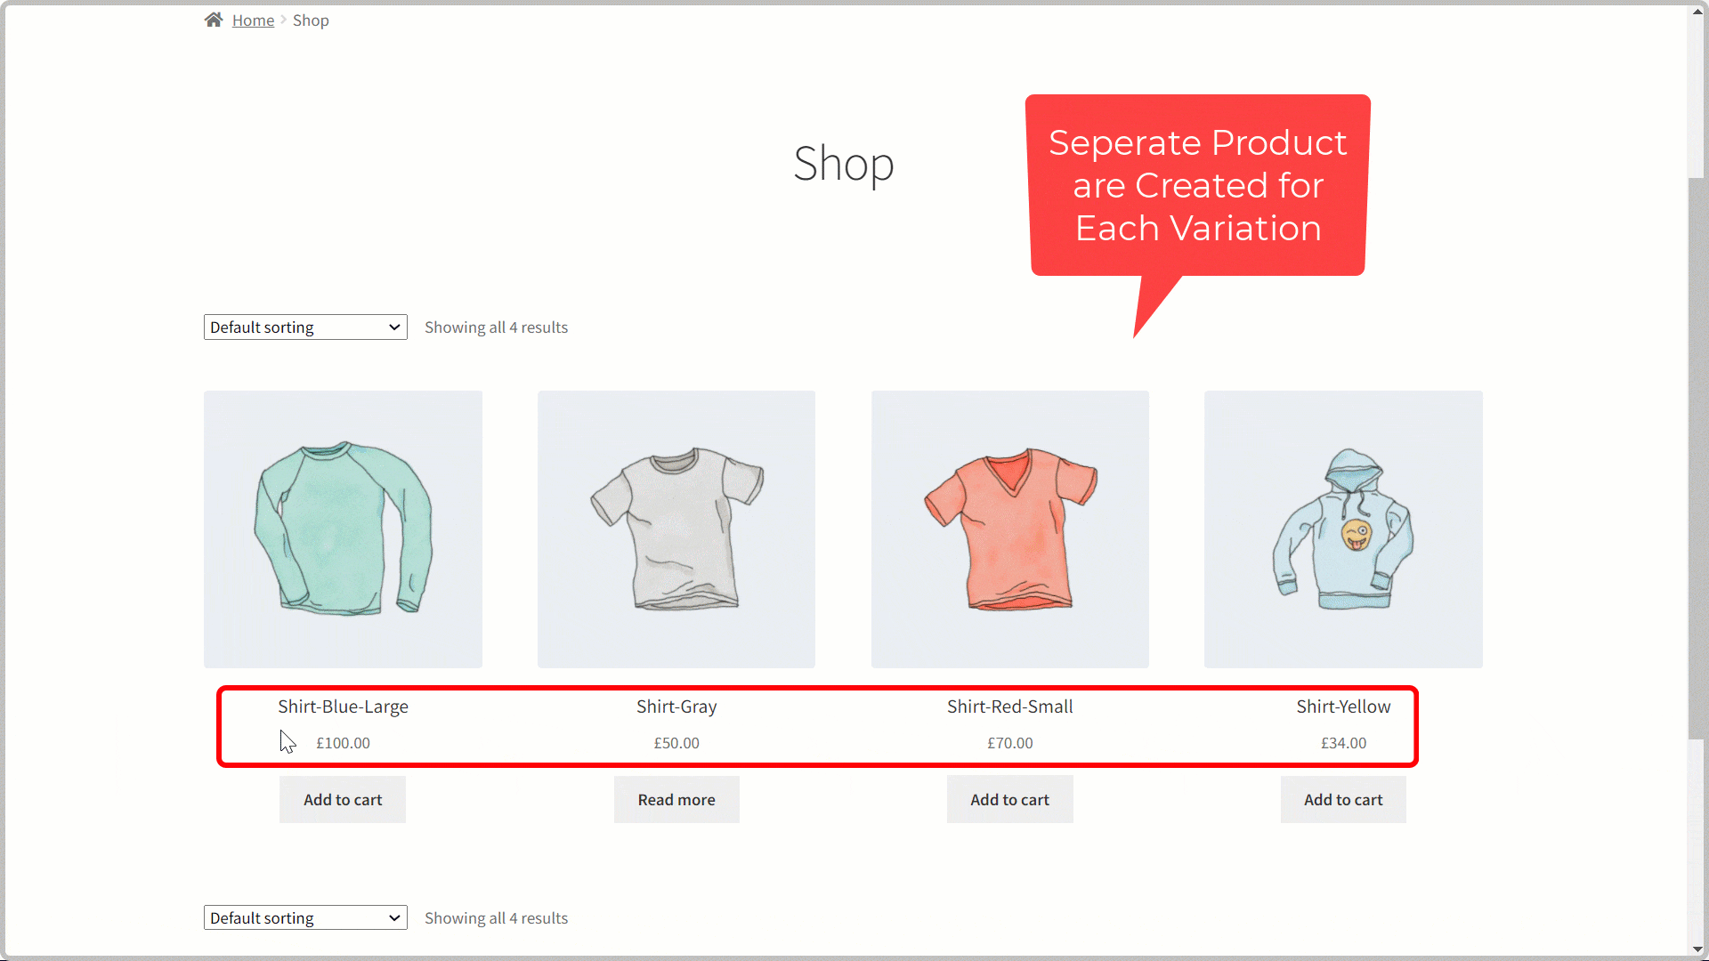1709x961 pixels.
Task: Click the scrollbar up arrow
Action: (x=1697, y=11)
